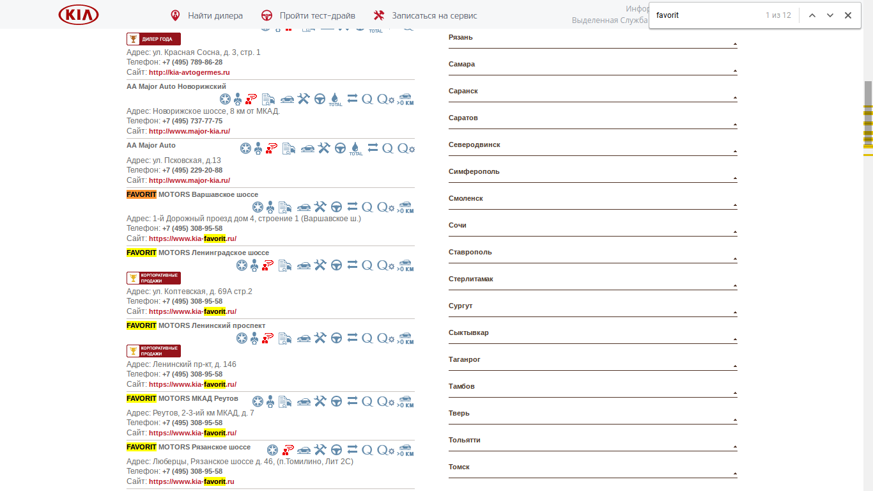
Task: Click the red consultant chat icon for AA Major Auto Новорижский
Action: coord(251,99)
